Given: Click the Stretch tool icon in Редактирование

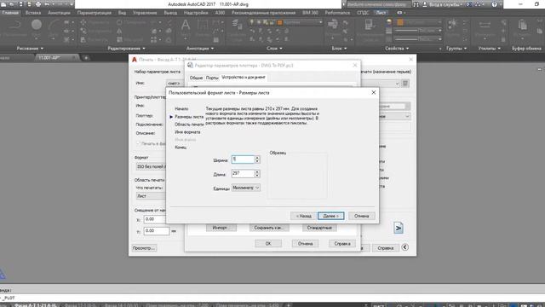Looking at the screenshot, I should 83,40.
